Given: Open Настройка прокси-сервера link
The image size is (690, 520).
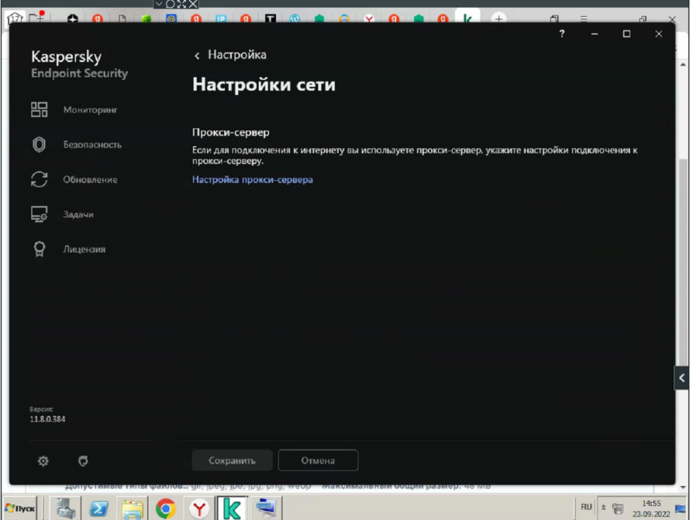Looking at the screenshot, I should coord(253,179).
